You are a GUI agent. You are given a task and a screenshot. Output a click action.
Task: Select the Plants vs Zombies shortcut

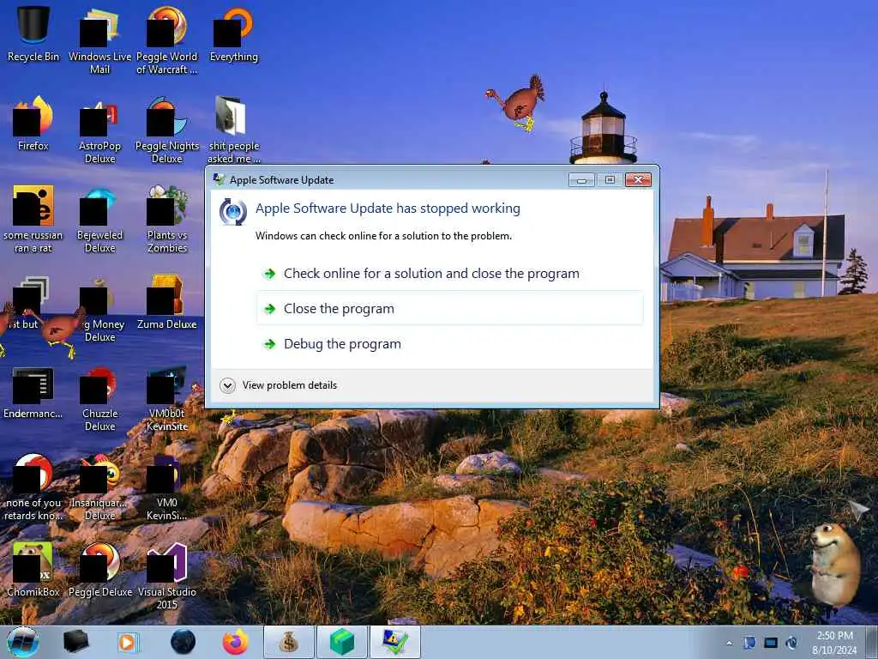[x=167, y=219]
